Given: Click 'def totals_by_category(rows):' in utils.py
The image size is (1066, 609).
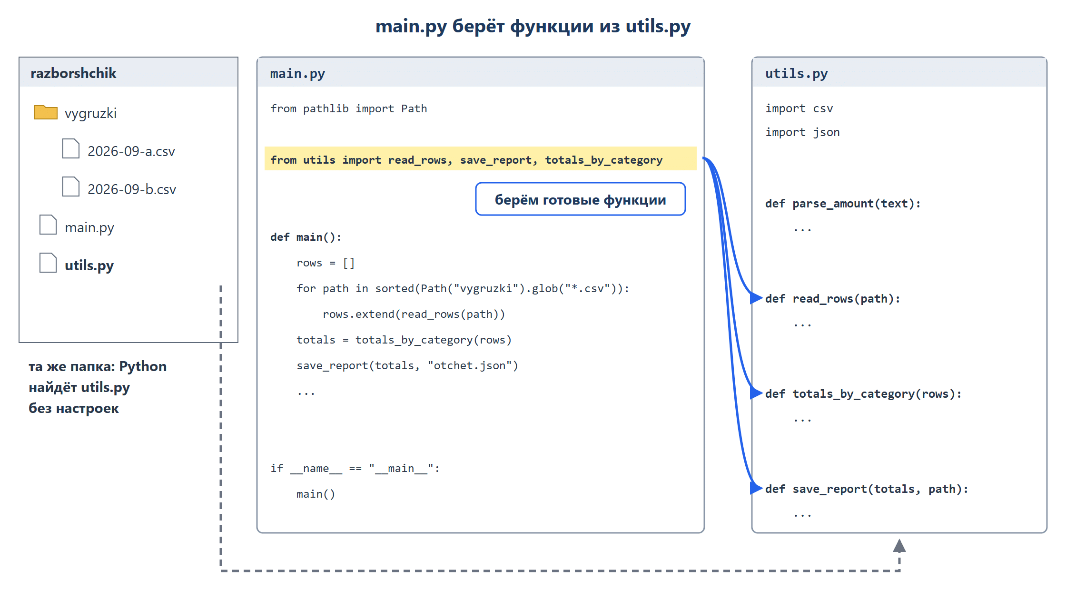Looking at the screenshot, I should click(863, 394).
